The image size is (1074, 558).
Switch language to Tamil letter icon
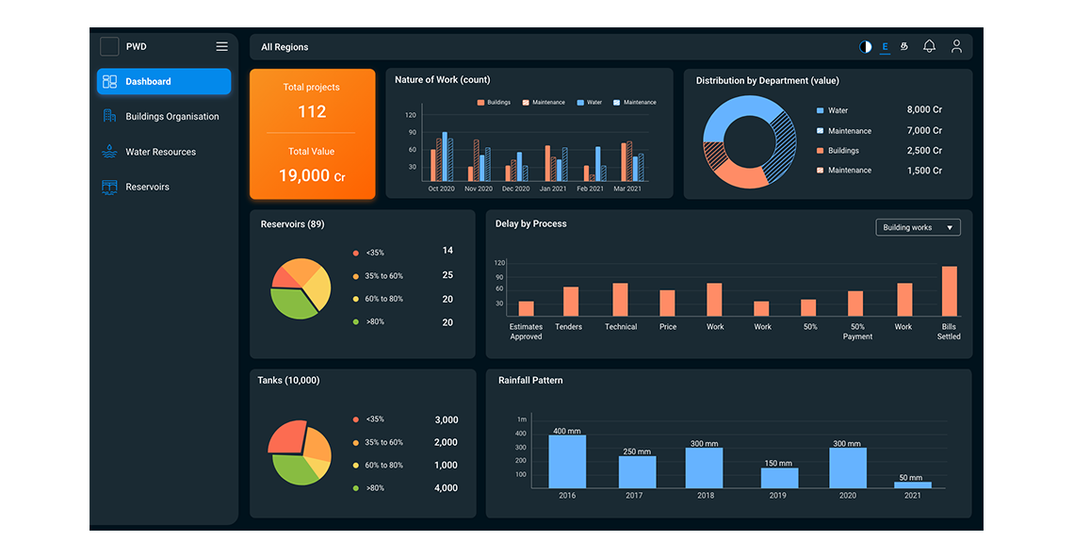coord(904,46)
